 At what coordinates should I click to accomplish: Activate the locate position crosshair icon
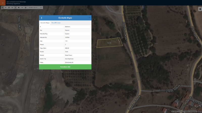(12, 8)
